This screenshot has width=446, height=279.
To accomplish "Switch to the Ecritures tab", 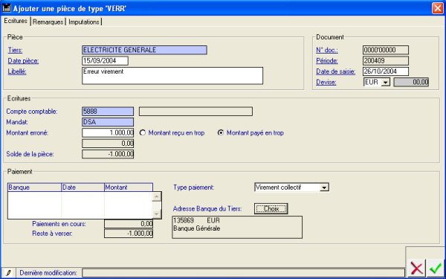I will 16,21.
